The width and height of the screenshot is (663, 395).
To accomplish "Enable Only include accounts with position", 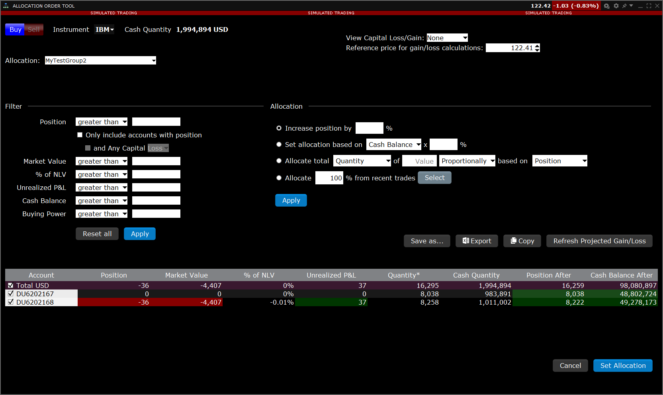I will coord(80,135).
